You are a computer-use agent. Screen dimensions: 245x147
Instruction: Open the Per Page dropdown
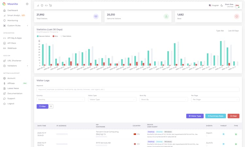tap(215, 99)
